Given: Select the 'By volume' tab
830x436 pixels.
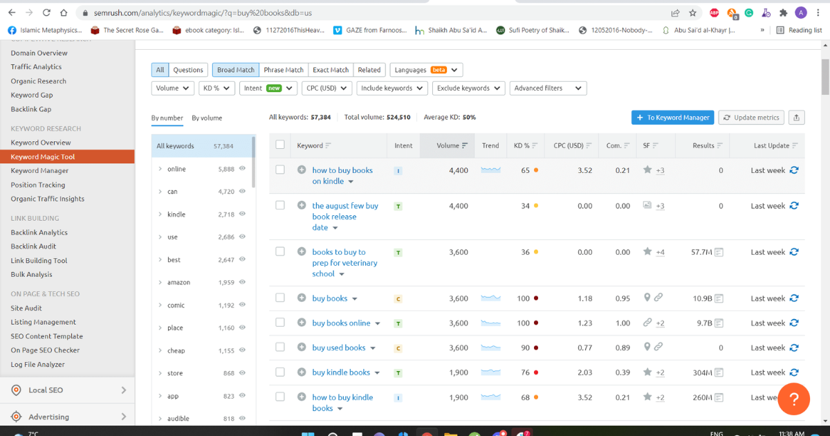Looking at the screenshot, I should point(207,118).
